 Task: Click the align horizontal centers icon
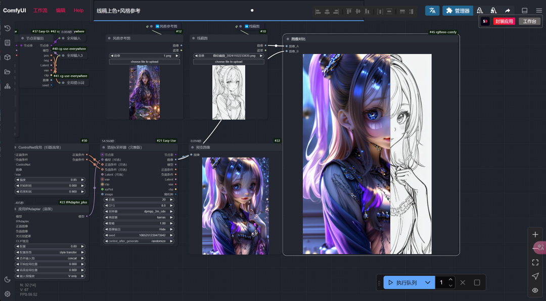click(x=327, y=12)
